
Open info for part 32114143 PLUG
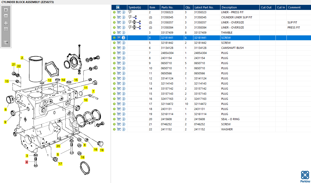123,83
